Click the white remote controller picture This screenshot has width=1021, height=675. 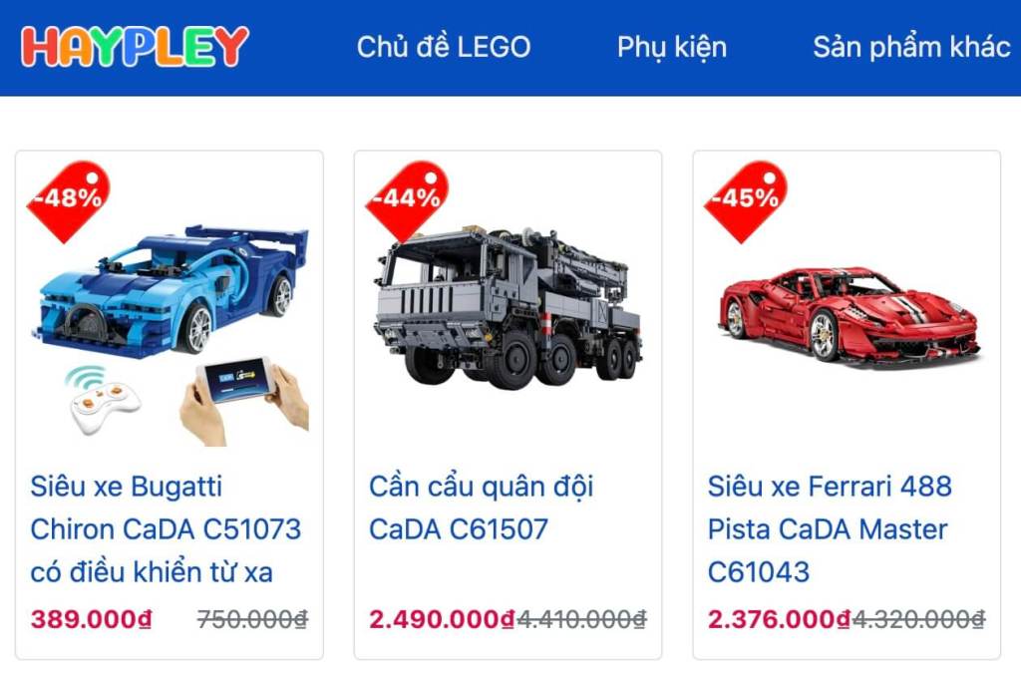[x=104, y=399]
